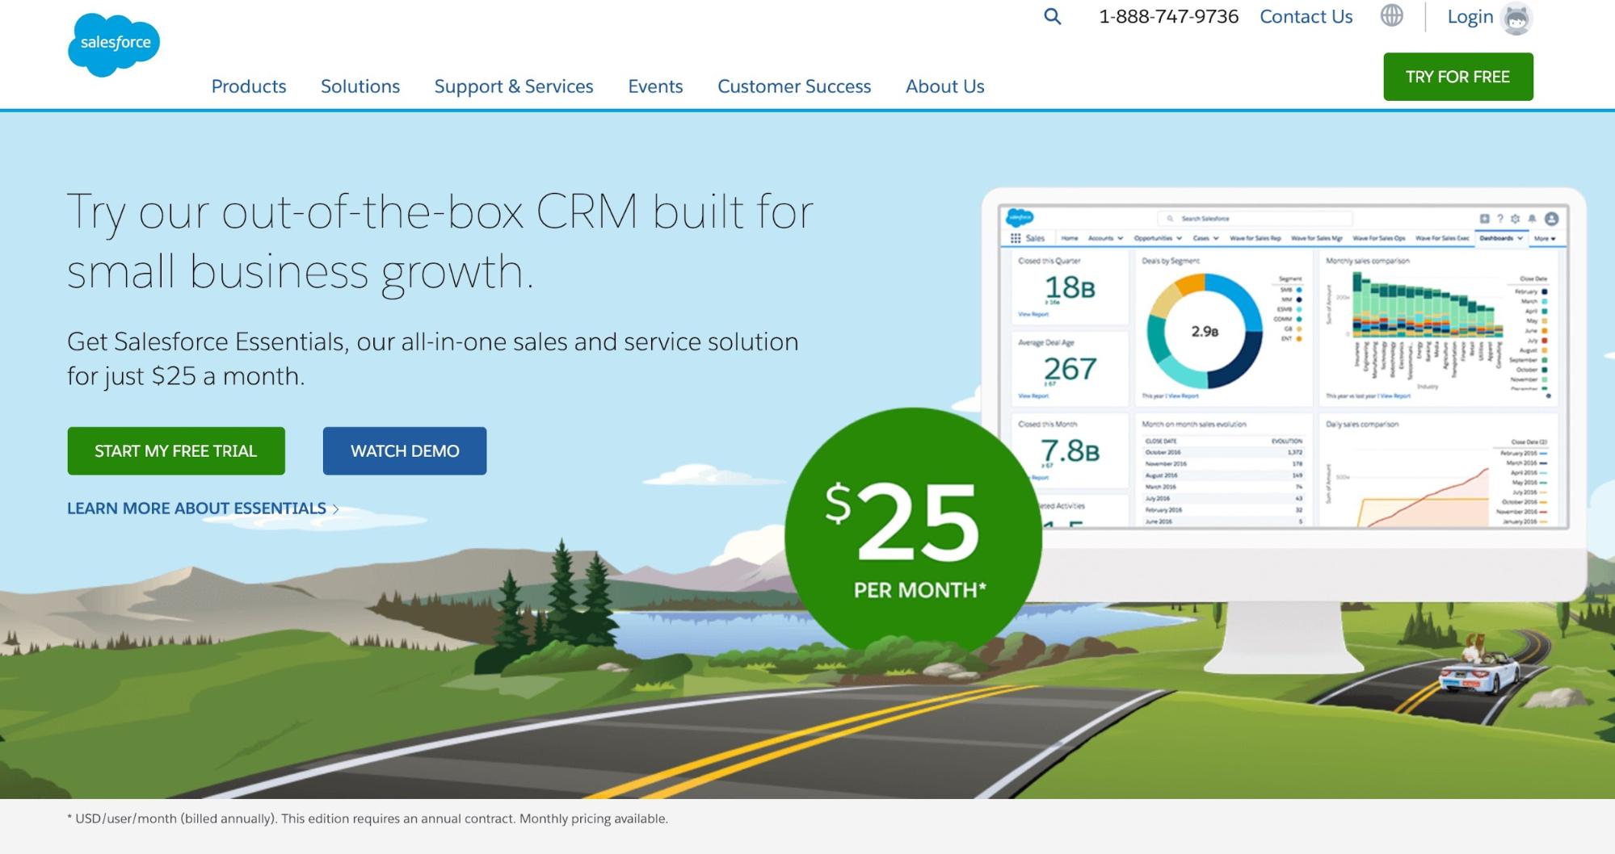The image size is (1615, 854).
Task: Click the Login link
Action: coord(1470,17)
